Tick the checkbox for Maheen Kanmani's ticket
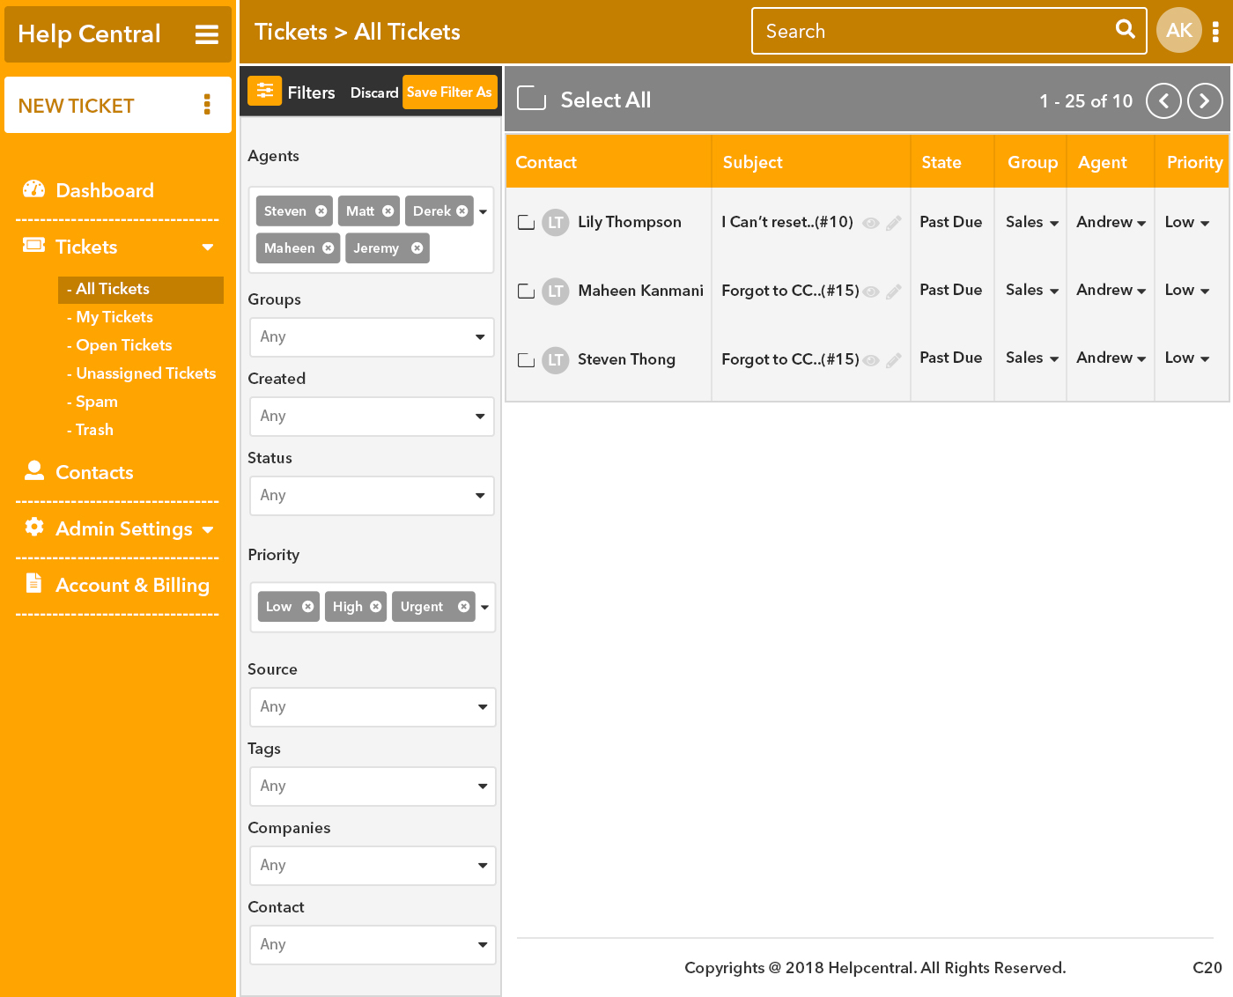This screenshot has height=997, width=1233. point(526,291)
